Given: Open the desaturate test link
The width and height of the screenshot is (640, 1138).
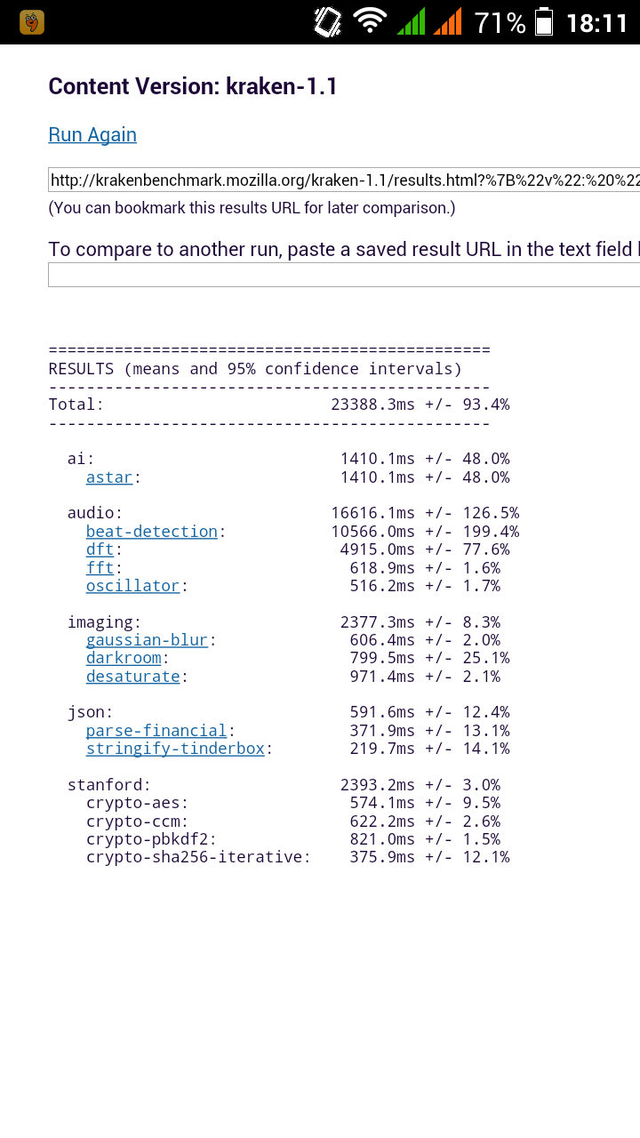Looking at the screenshot, I should [x=133, y=677].
